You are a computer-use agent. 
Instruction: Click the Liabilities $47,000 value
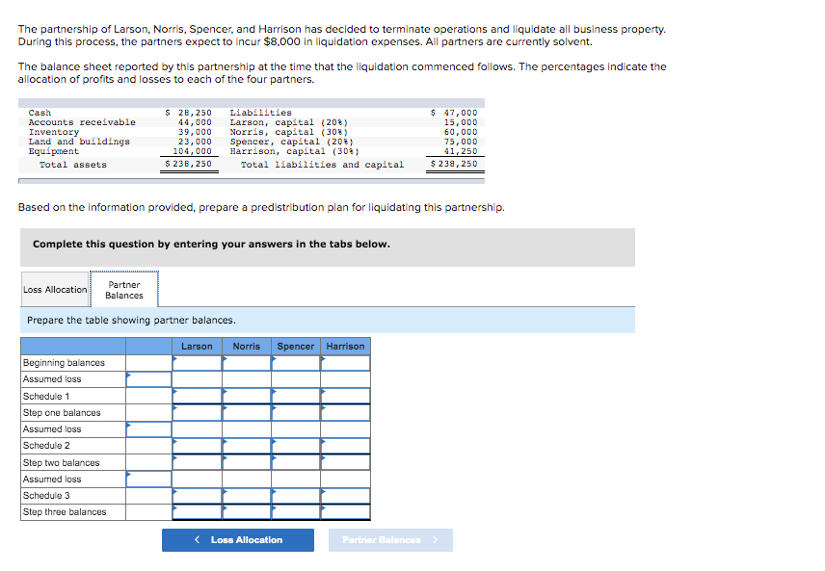click(x=454, y=113)
